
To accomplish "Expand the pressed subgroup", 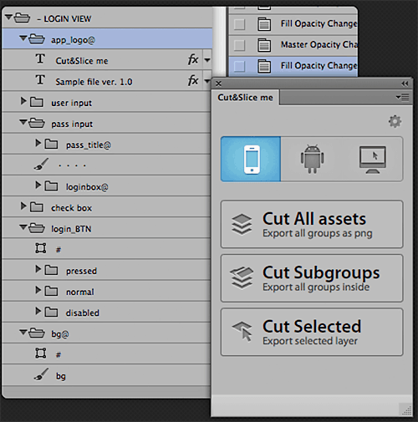I will click(x=38, y=269).
